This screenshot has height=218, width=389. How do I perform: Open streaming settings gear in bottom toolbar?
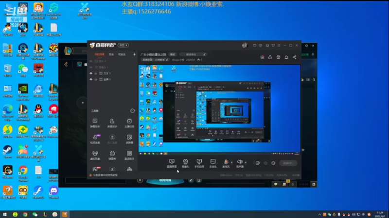(x=273, y=163)
